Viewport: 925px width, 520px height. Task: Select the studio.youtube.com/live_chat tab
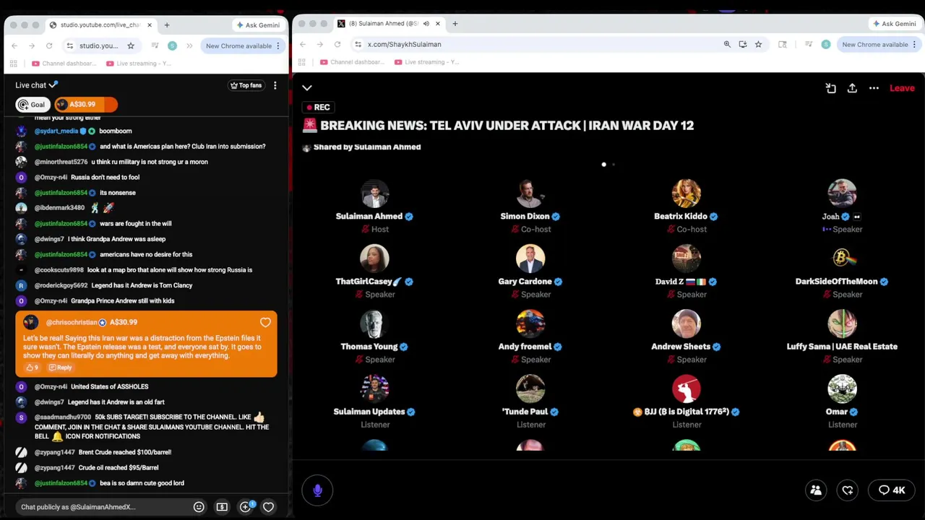(x=100, y=25)
